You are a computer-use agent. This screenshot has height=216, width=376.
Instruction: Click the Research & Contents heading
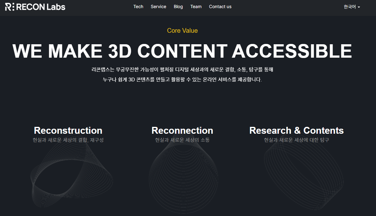(296, 130)
